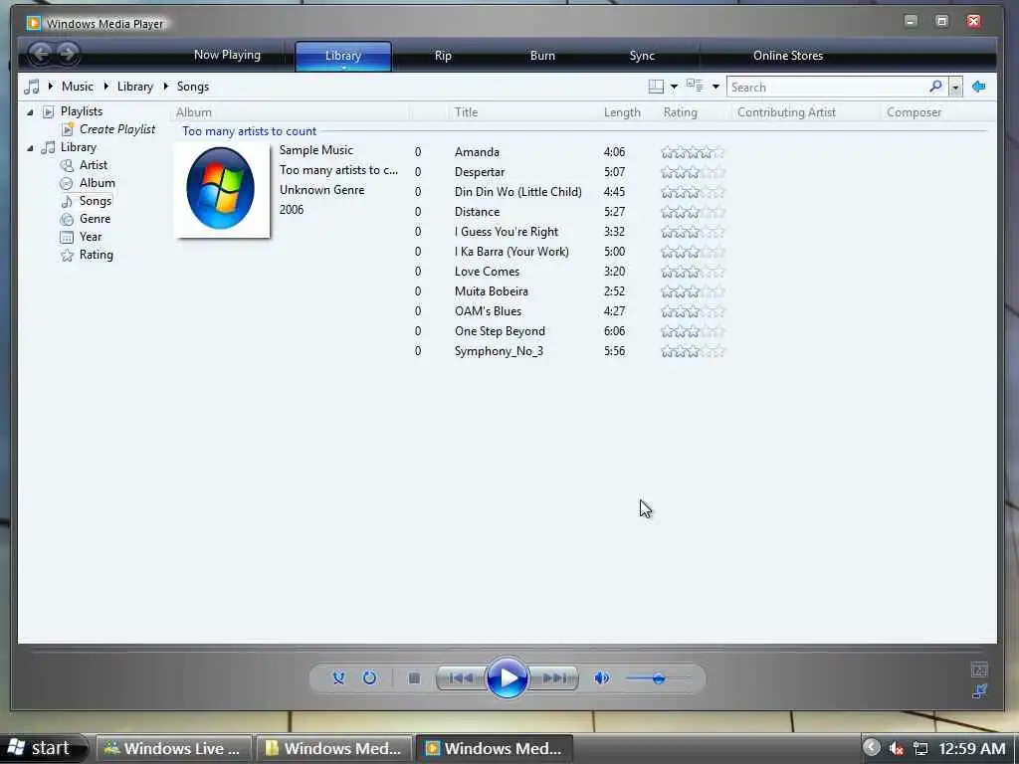The height and width of the screenshot is (764, 1019).
Task: Open Windows Live taskbar item
Action: click(173, 748)
